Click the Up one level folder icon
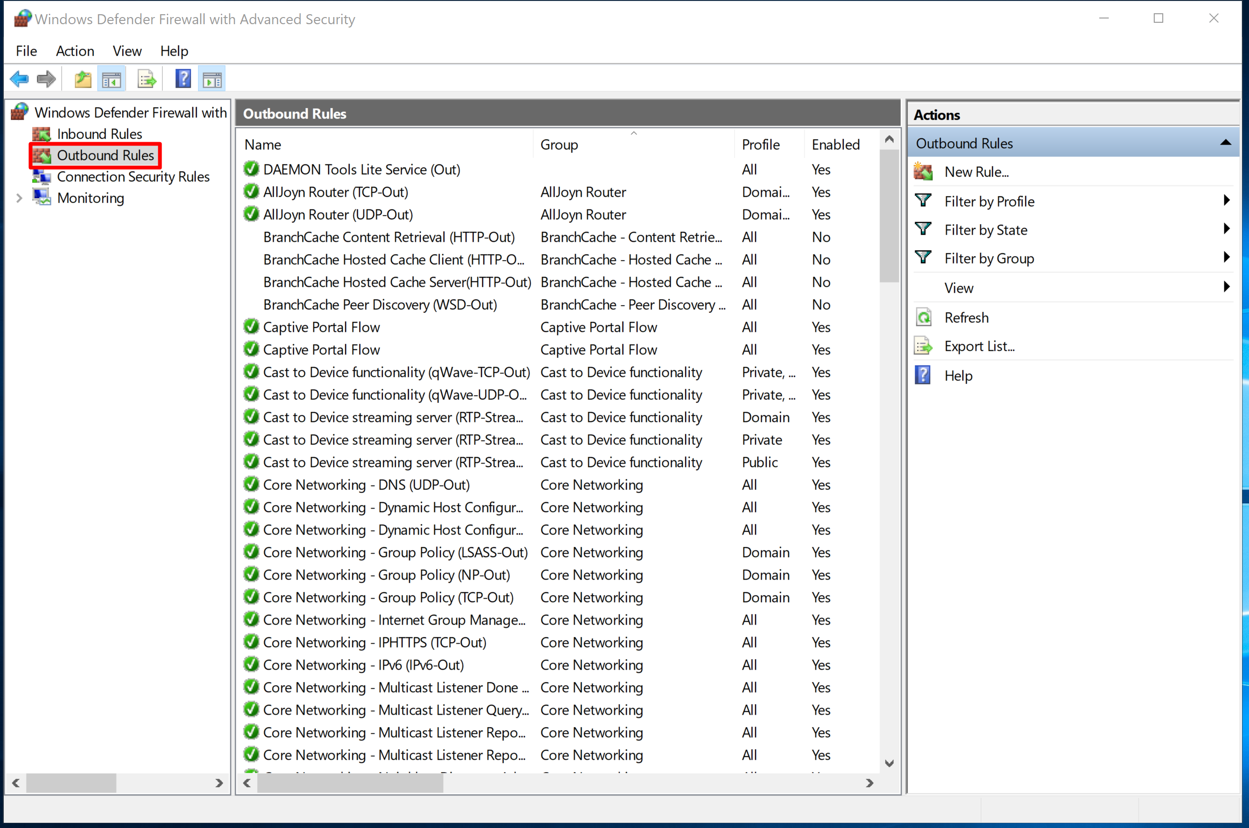Image resolution: width=1249 pixels, height=828 pixels. point(83,79)
